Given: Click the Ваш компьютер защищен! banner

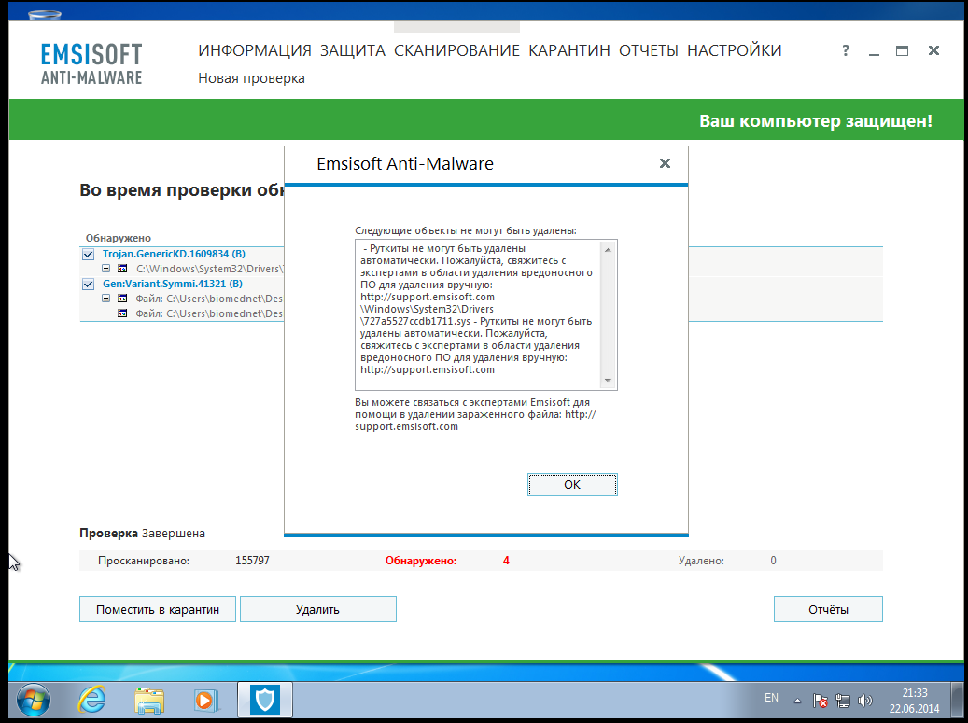Looking at the screenshot, I should pyautogui.click(x=816, y=120).
